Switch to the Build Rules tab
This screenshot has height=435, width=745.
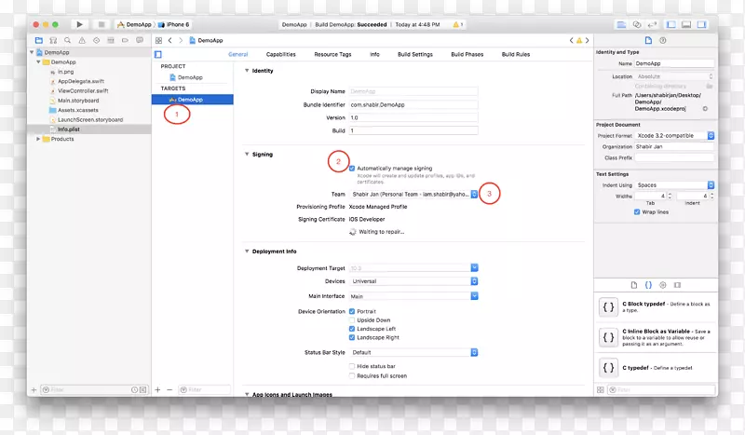point(516,55)
